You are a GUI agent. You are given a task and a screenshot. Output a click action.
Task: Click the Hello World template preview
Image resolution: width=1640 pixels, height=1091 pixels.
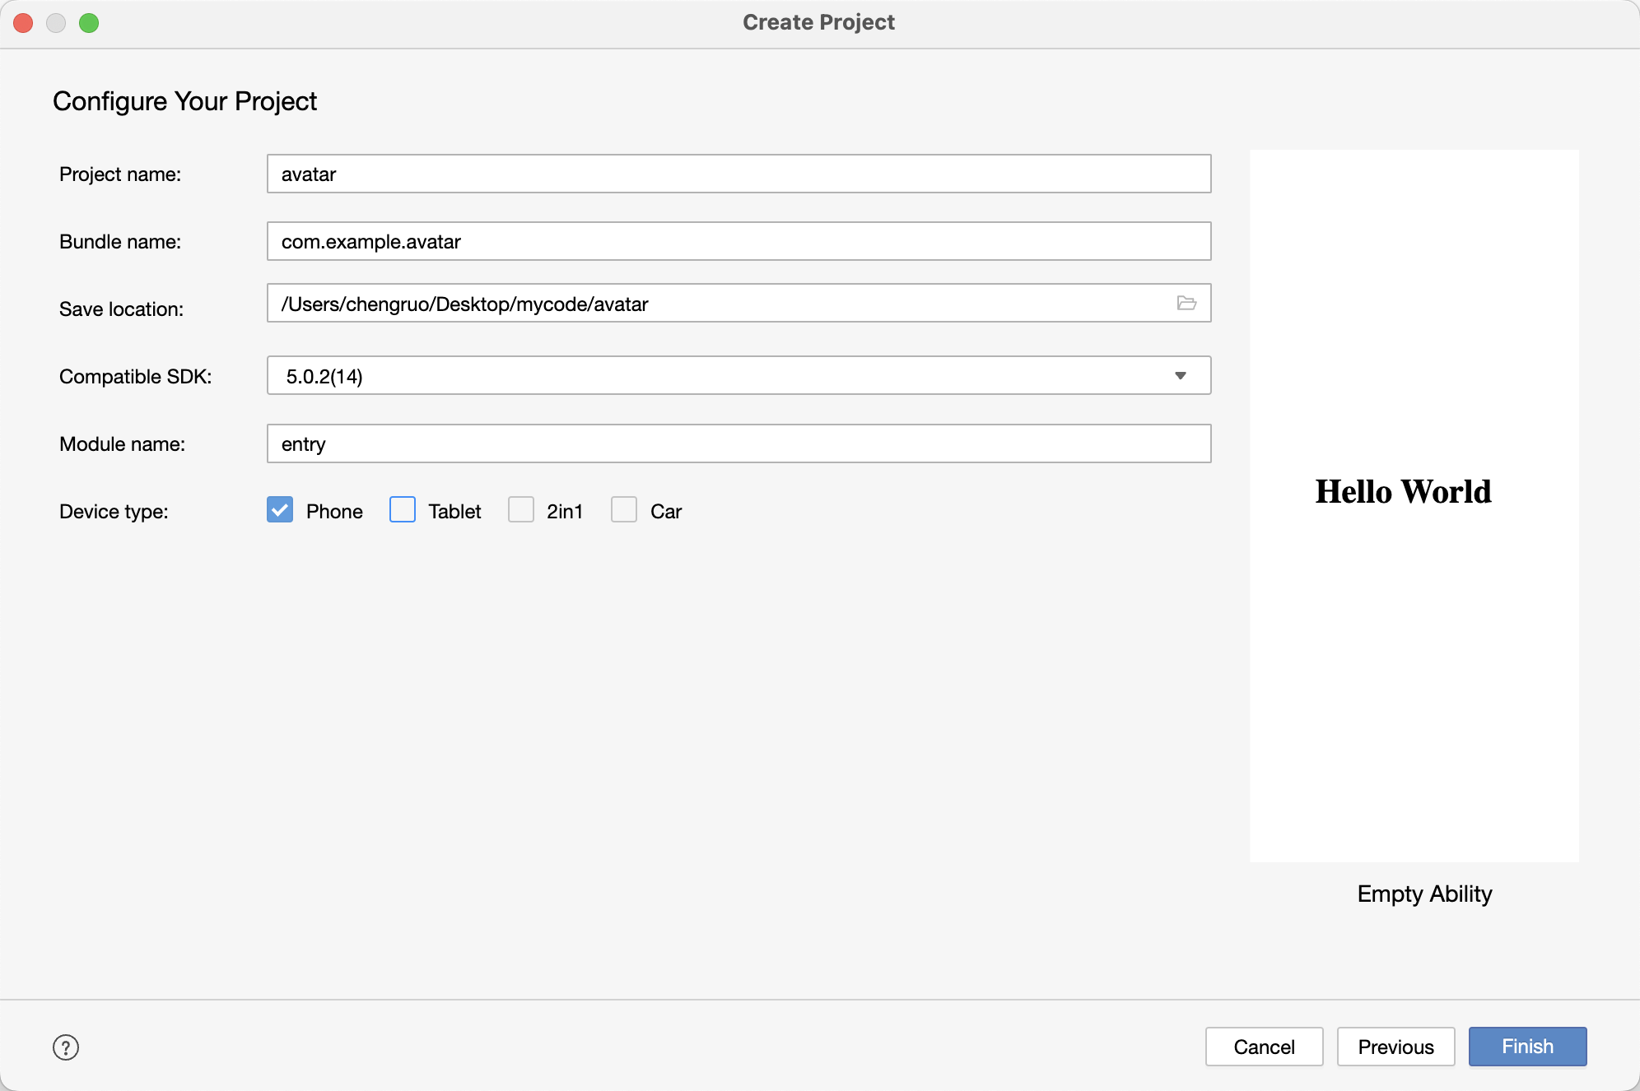pos(1414,505)
